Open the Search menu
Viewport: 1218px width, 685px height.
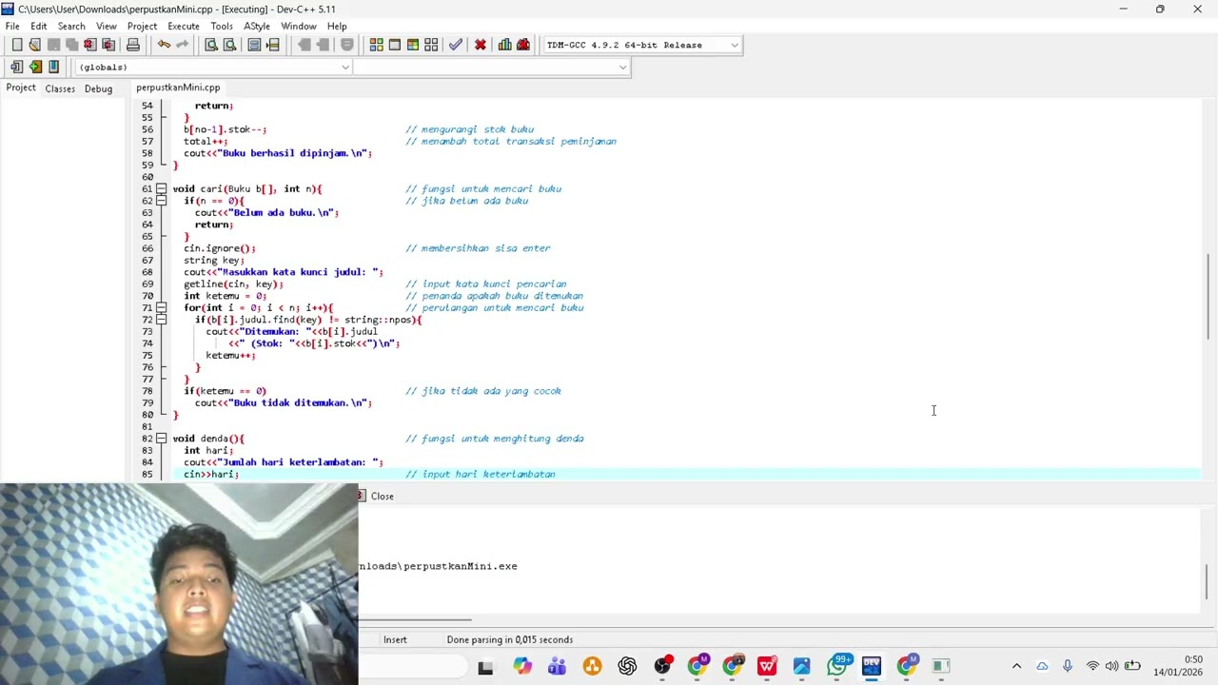pos(71,26)
